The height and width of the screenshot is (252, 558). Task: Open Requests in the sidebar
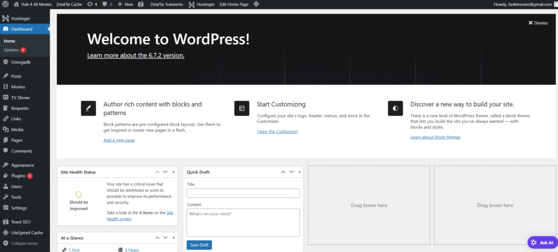click(x=25, y=109)
